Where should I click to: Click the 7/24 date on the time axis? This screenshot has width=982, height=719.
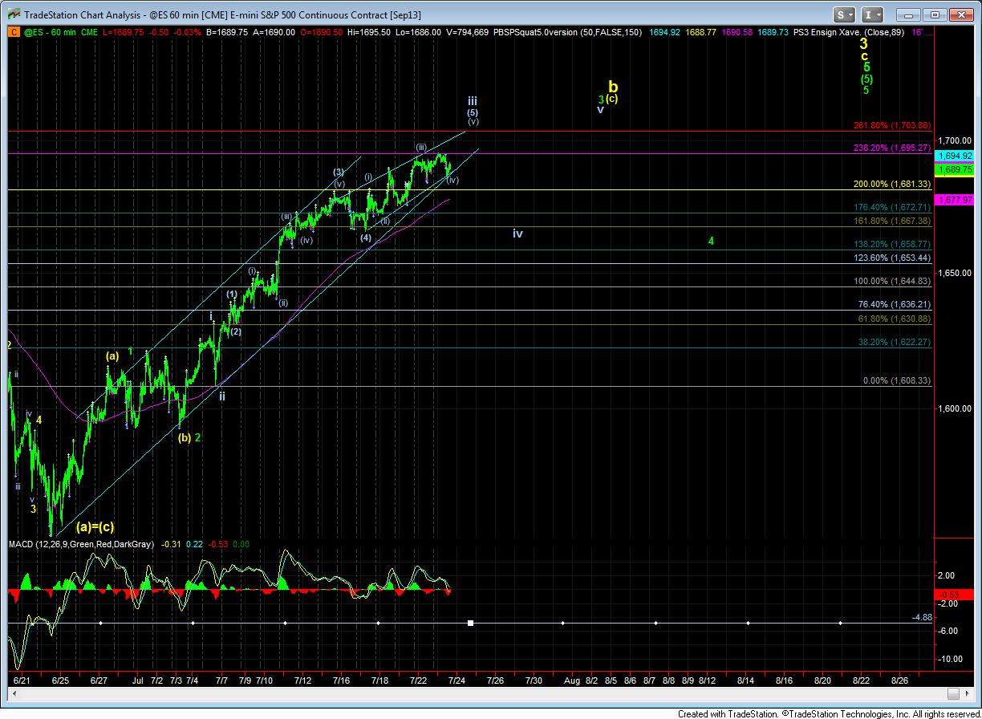[x=457, y=680]
